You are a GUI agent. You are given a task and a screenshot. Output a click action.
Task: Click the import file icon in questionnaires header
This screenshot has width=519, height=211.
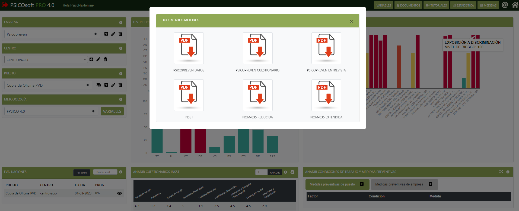292,172
